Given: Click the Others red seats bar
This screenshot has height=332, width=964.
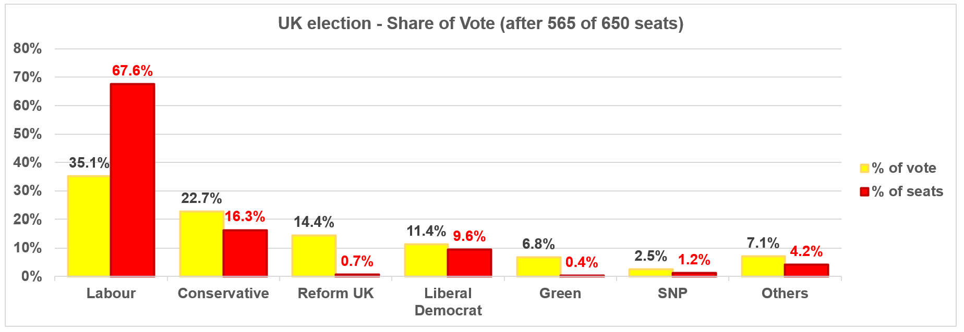Looking at the screenshot, I should pyautogui.click(x=806, y=270).
